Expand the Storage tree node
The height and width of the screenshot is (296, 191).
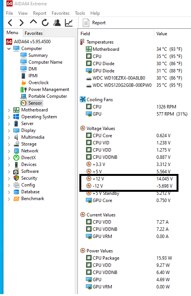point(9,144)
